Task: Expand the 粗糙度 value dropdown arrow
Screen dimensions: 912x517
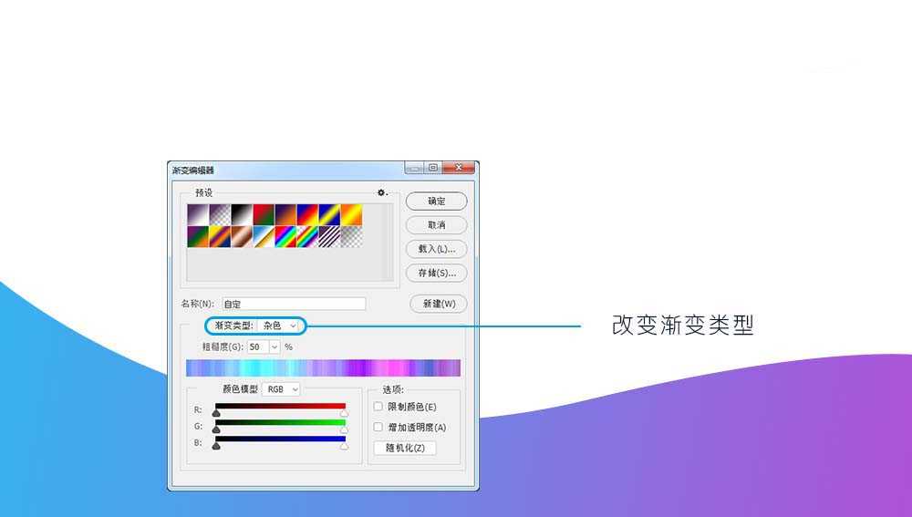Action: pos(275,347)
